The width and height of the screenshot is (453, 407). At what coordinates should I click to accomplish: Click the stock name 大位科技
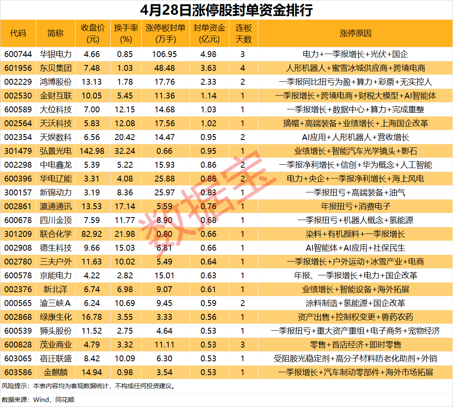[x=55, y=109]
